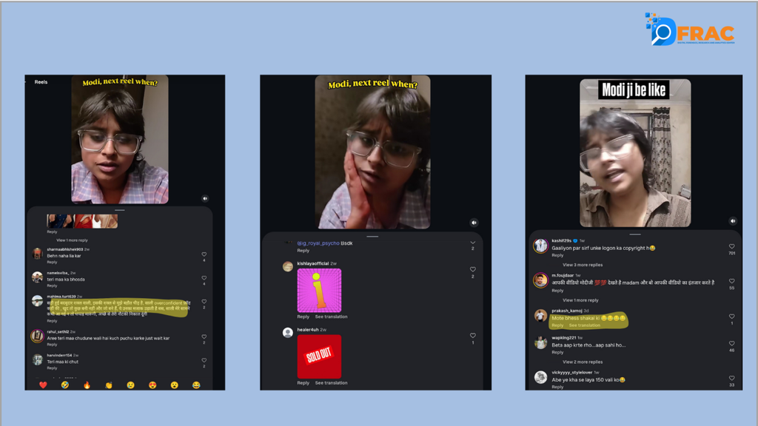This screenshot has height=426, width=758.
Task: Expand 'View 3 more replies' under kashif29s
Action: 583,265
